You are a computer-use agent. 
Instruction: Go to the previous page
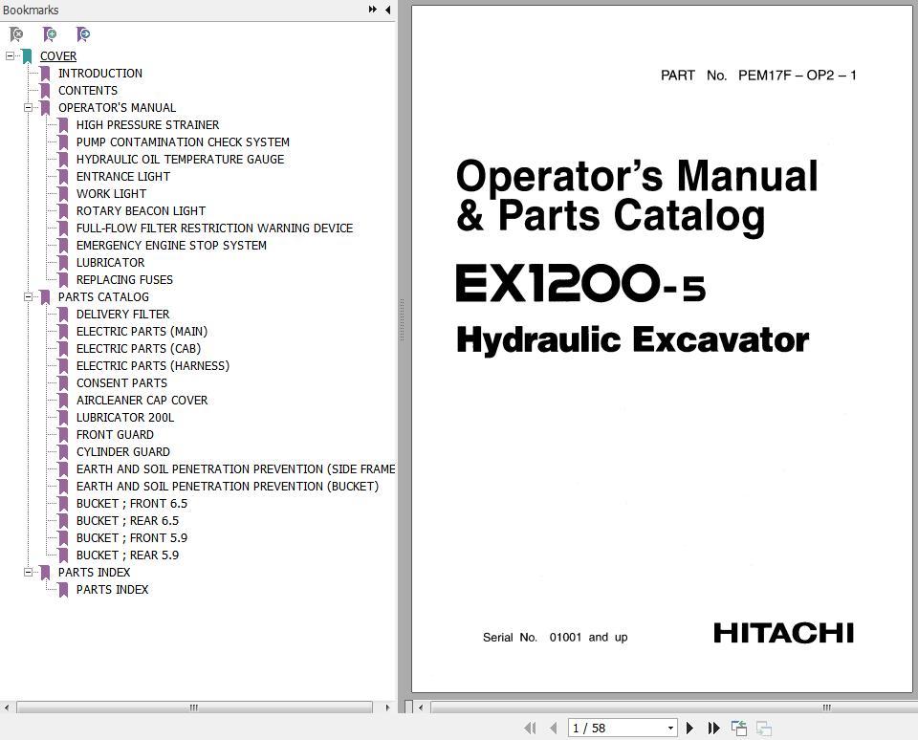pos(554,728)
